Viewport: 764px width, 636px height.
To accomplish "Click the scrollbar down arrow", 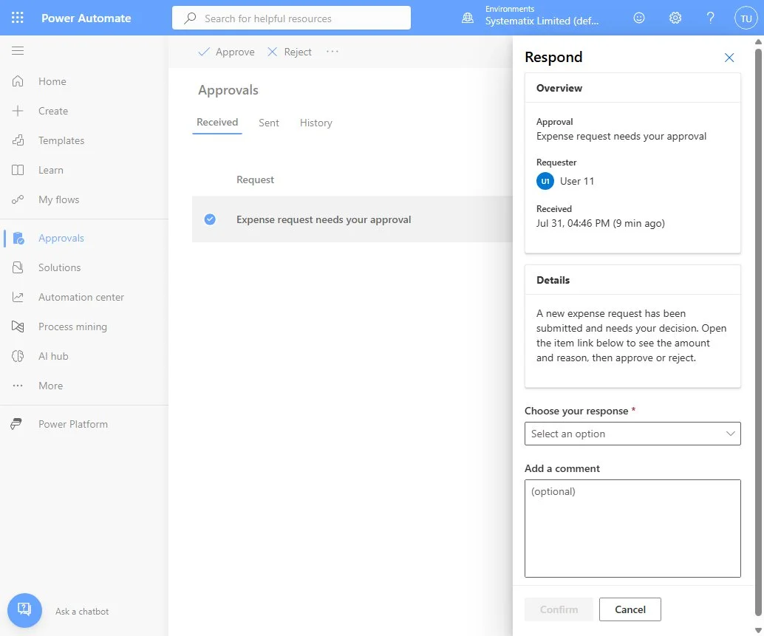I will point(758,631).
